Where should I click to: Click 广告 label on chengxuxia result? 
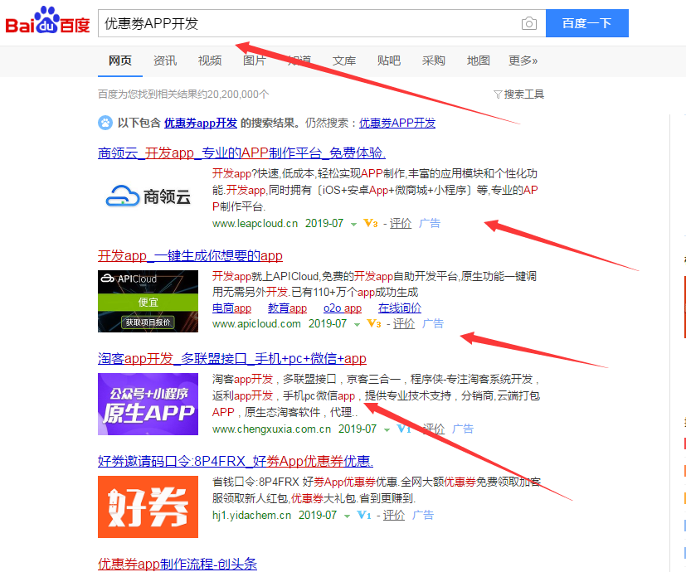[463, 429]
